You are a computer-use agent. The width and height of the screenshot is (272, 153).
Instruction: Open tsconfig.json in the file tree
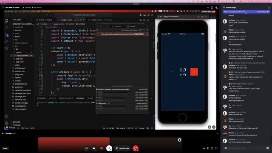click(x=20, y=106)
